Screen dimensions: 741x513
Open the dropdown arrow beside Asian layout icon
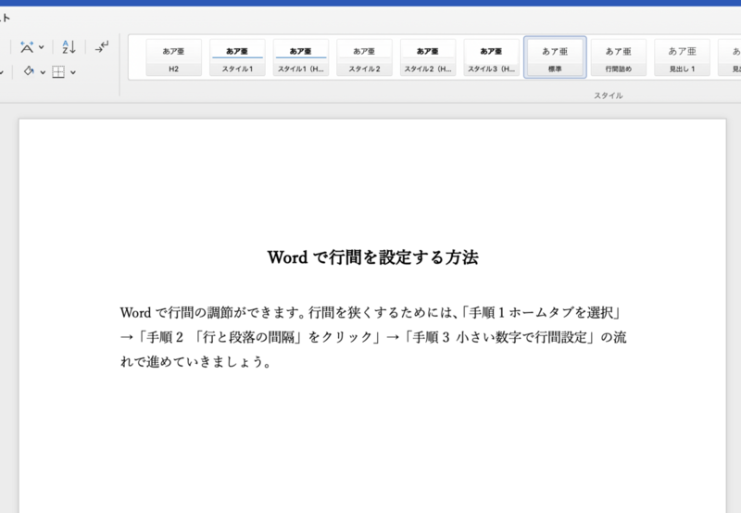(43, 47)
